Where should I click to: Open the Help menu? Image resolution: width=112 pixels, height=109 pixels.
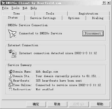[x=34, y=8]
